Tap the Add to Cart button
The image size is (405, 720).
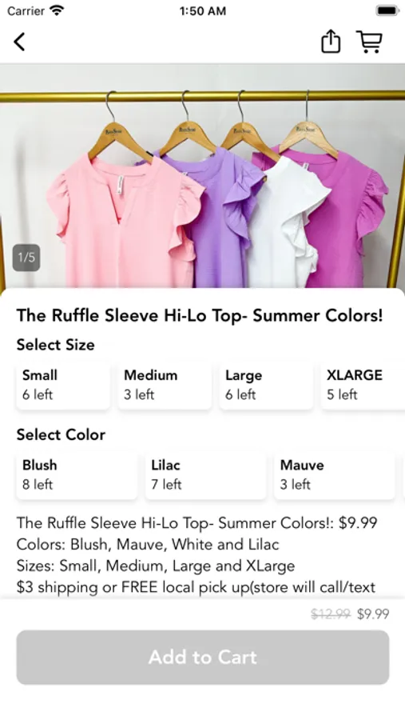coord(203,657)
